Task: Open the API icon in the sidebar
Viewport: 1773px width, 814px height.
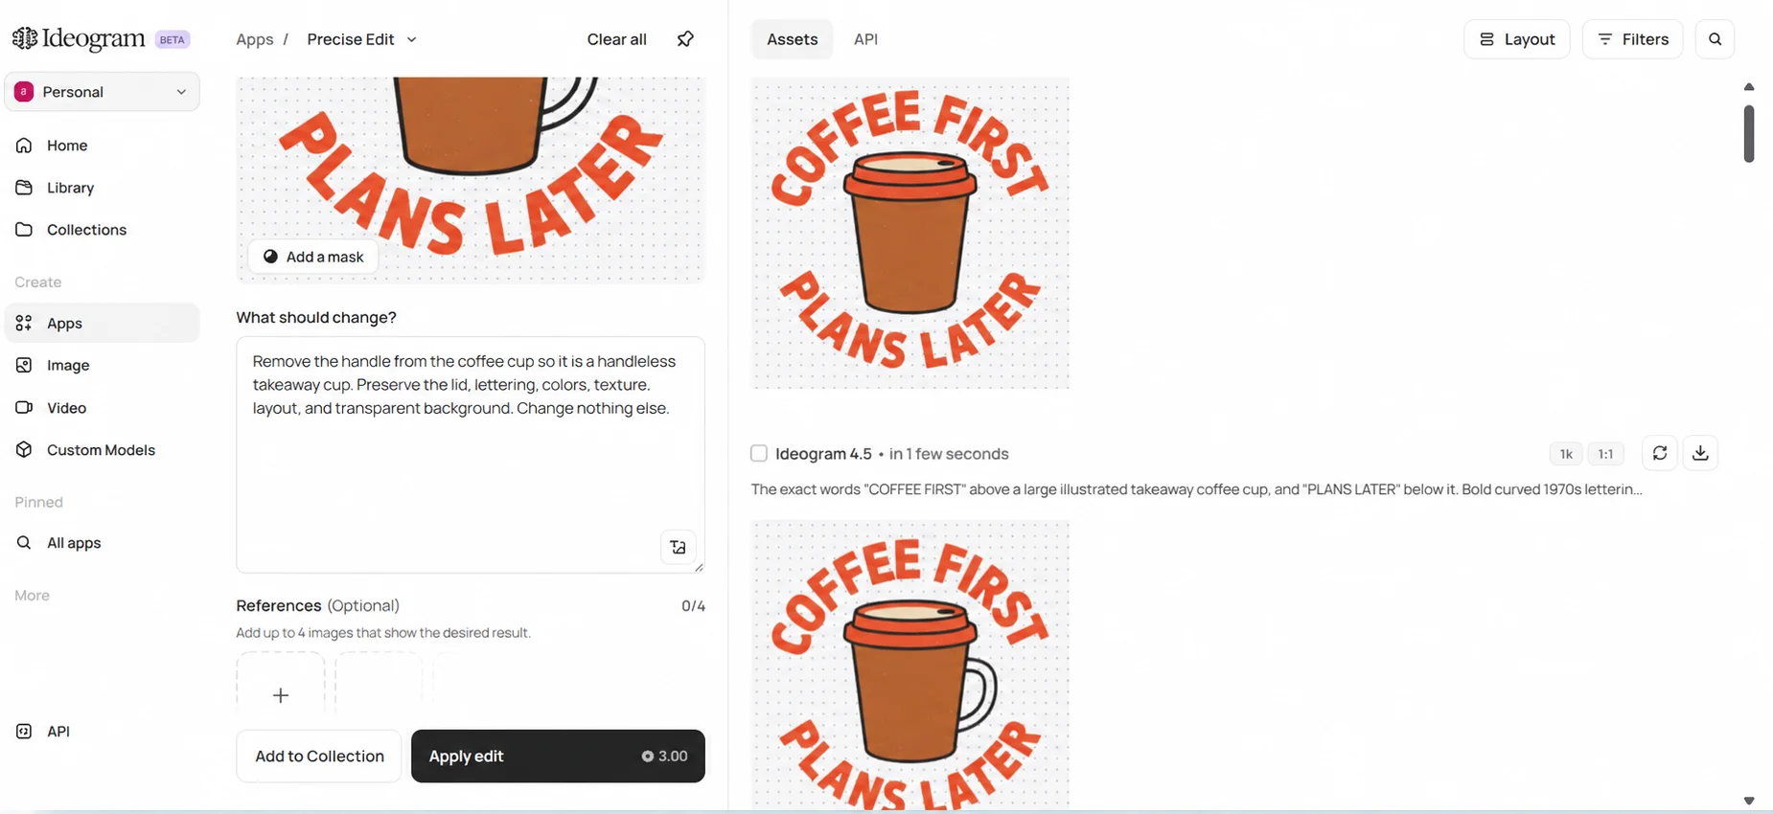Action: (24, 732)
